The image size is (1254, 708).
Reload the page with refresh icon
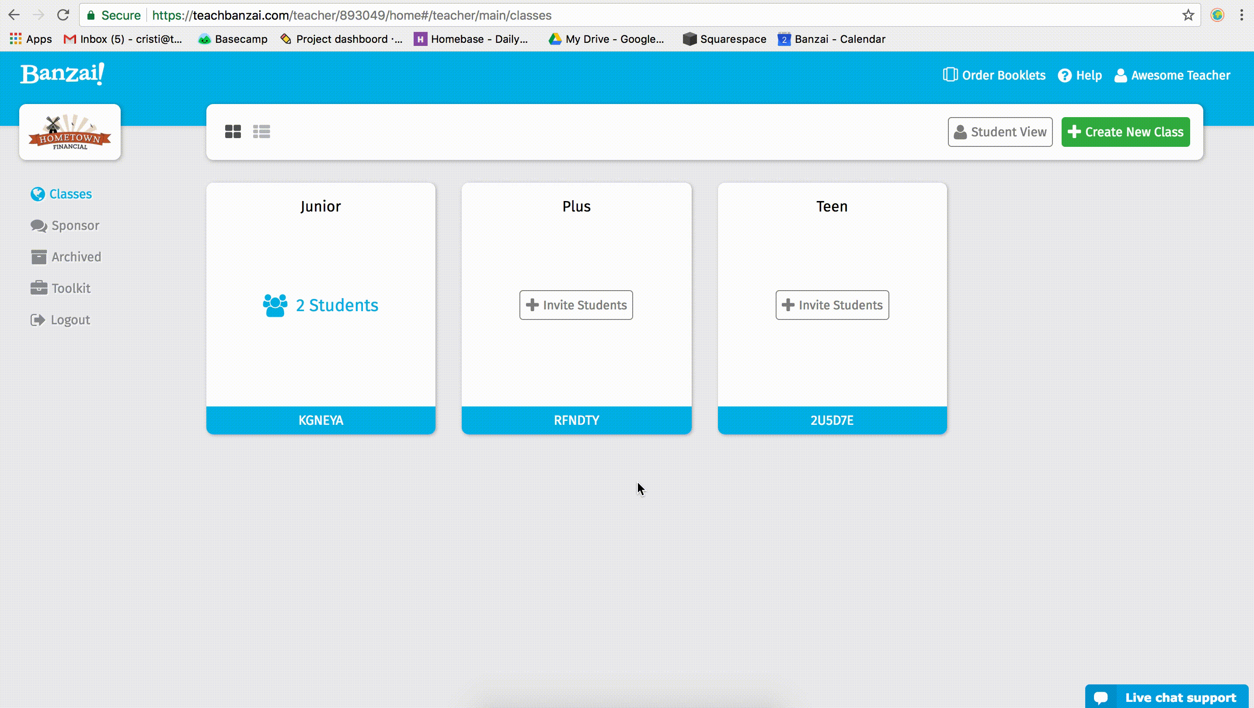[63, 15]
